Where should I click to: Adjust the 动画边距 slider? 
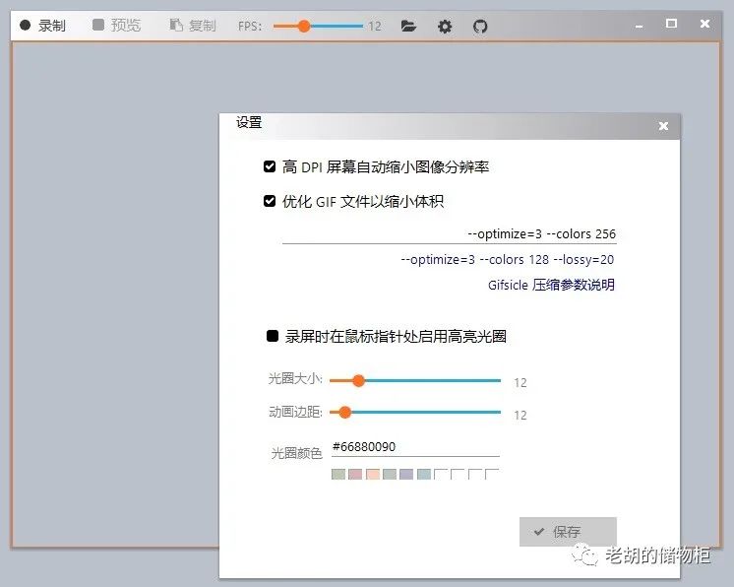pyautogui.click(x=415, y=413)
